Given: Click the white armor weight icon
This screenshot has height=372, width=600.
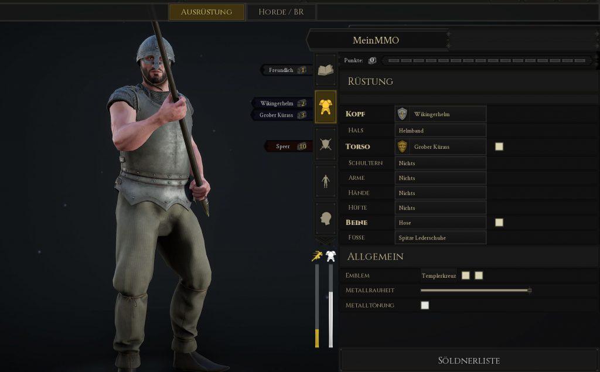Looking at the screenshot, I should coord(331,256).
